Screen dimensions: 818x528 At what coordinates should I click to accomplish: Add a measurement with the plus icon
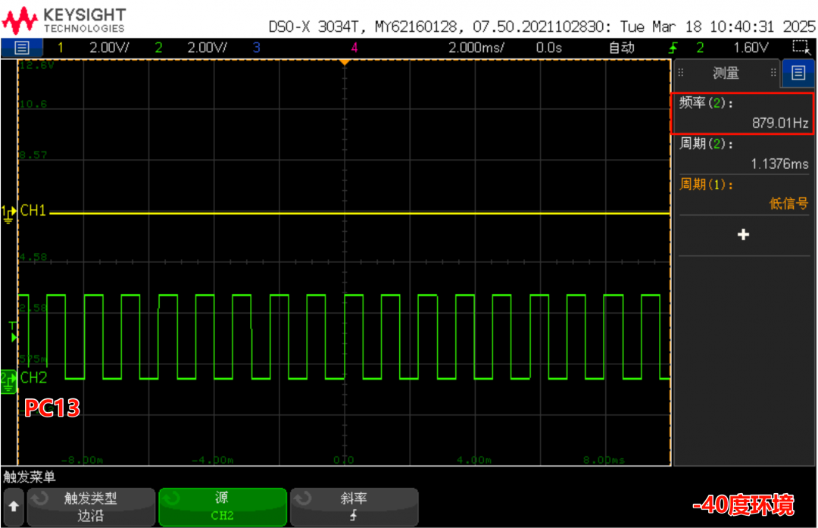pyautogui.click(x=743, y=235)
